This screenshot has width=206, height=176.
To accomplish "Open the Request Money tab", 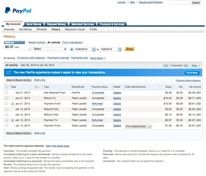I will click(x=56, y=24).
